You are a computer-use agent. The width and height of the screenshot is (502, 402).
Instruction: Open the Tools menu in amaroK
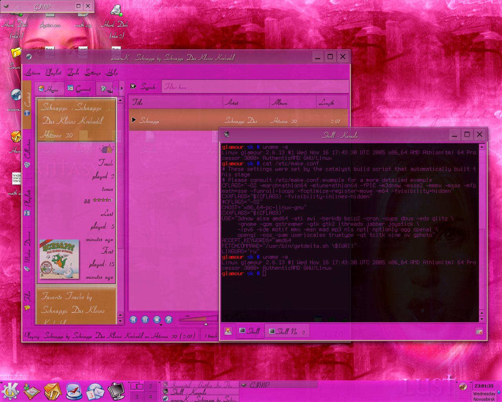pyautogui.click(x=73, y=73)
